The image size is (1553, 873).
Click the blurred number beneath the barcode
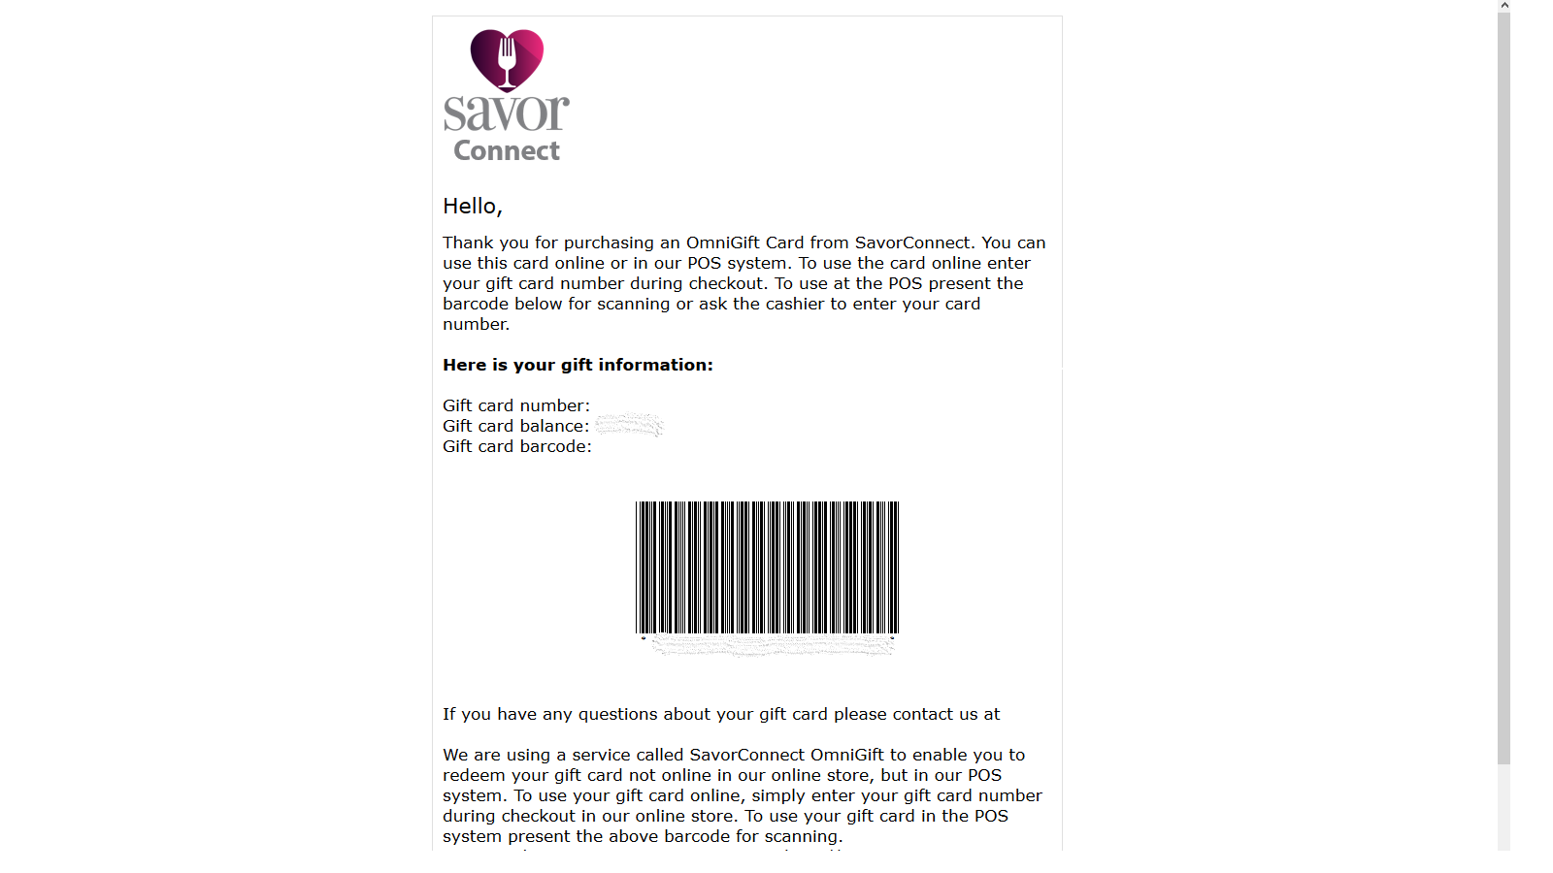772,646
